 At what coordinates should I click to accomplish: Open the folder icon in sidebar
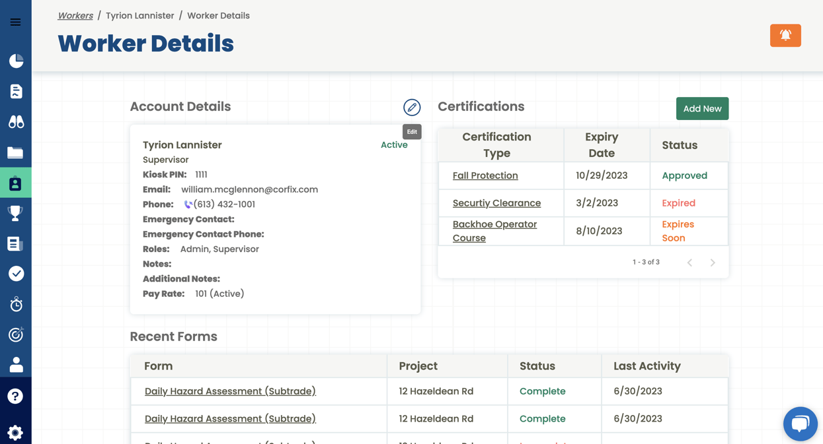coord(16,153)
